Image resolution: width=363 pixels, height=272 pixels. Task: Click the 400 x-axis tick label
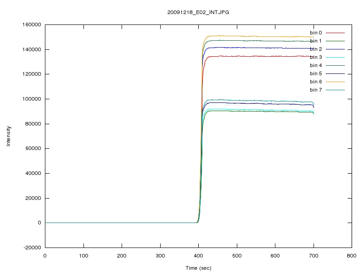point(198,256)
